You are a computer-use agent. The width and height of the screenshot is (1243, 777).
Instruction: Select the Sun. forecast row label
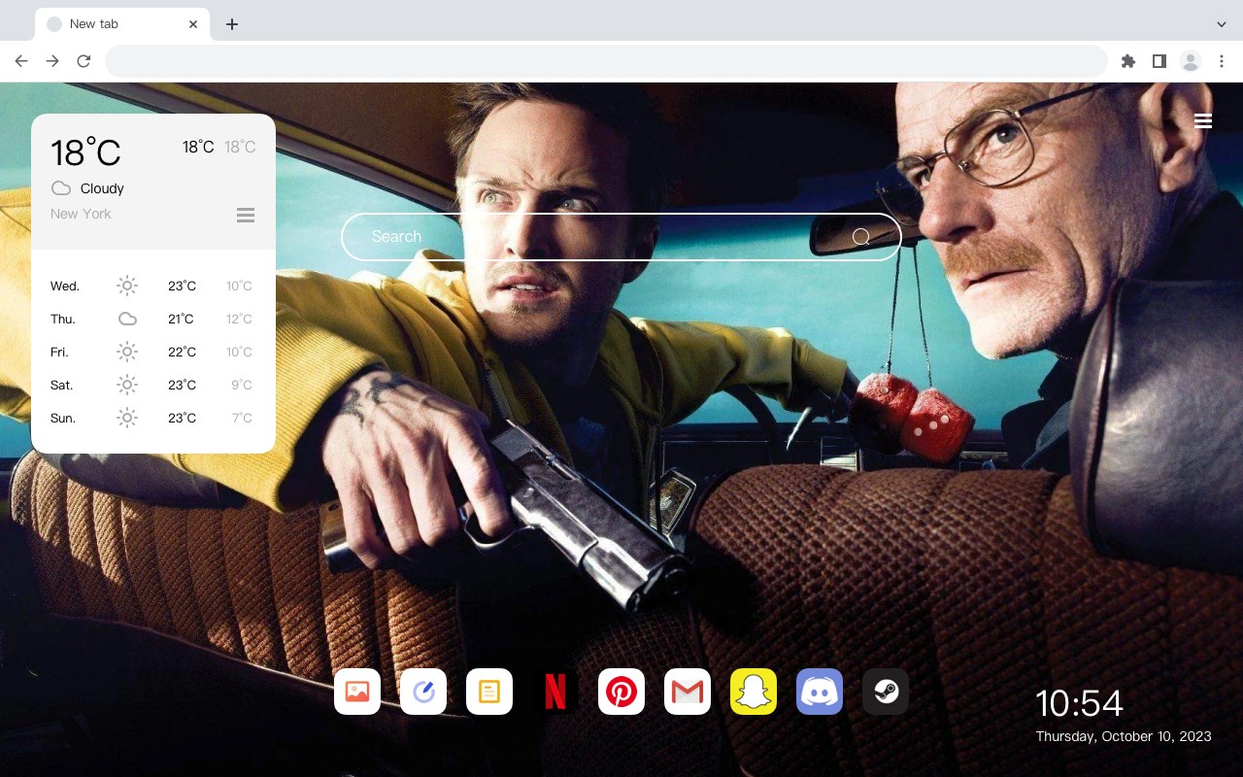(x=63, y=418)
